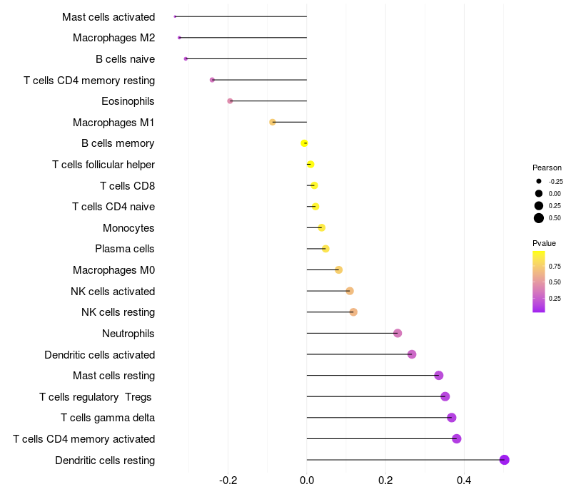Select the Macrophages M0 data point
571x499 pixels.
(x=338, y=270)
